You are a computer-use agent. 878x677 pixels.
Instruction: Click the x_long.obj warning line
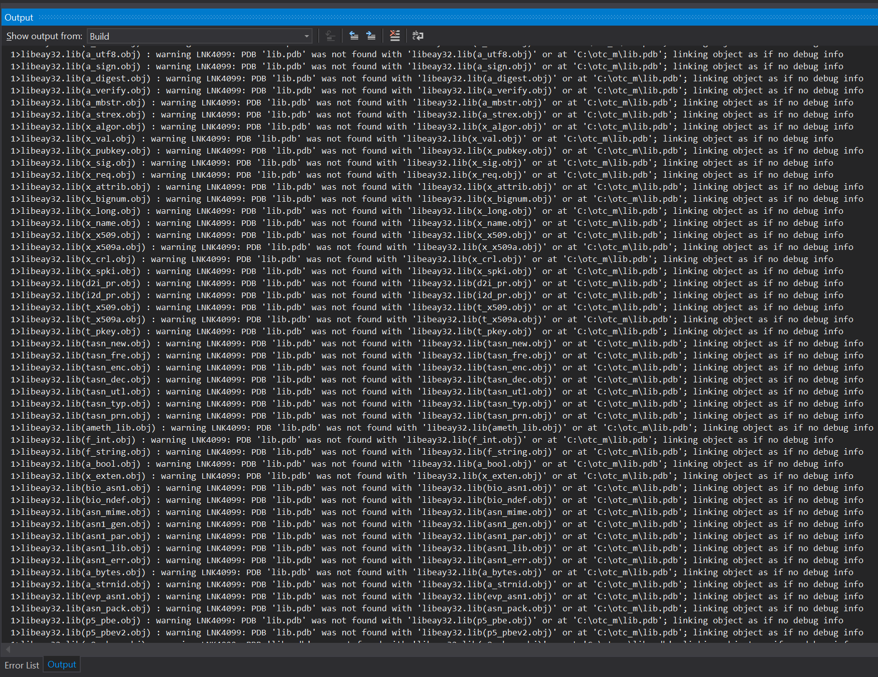tap(427, 211)
